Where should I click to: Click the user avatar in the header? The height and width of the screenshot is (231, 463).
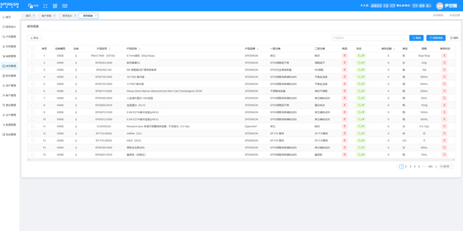[x=440, y=6]
